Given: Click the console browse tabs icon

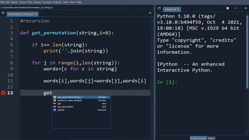Looking at the screenshot, I should [159, 8].
